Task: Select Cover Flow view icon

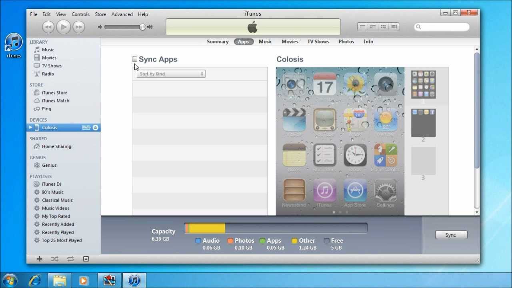Action: pyautogui.click(x=394, y=27)
